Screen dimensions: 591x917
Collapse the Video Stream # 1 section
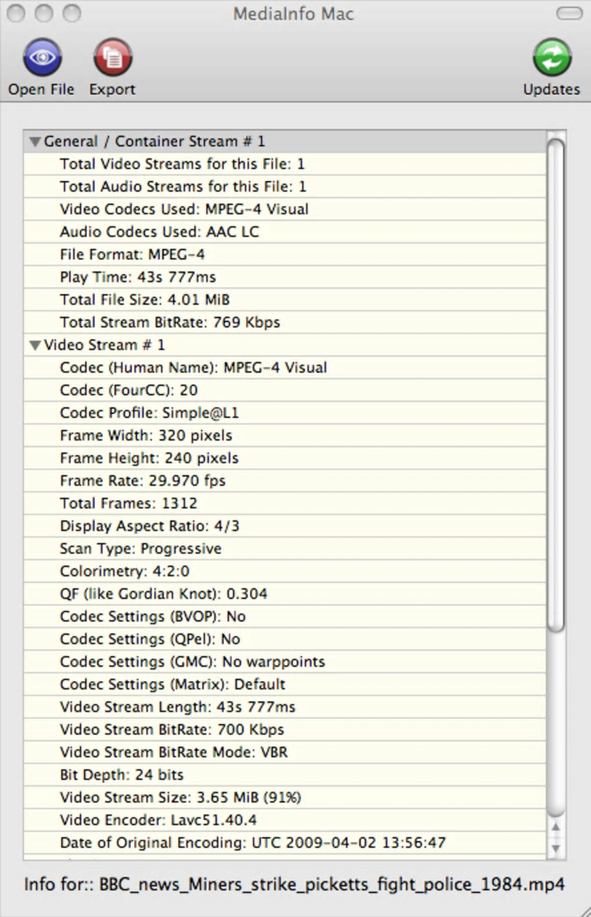pyautogui.click(x=35, y=345)
